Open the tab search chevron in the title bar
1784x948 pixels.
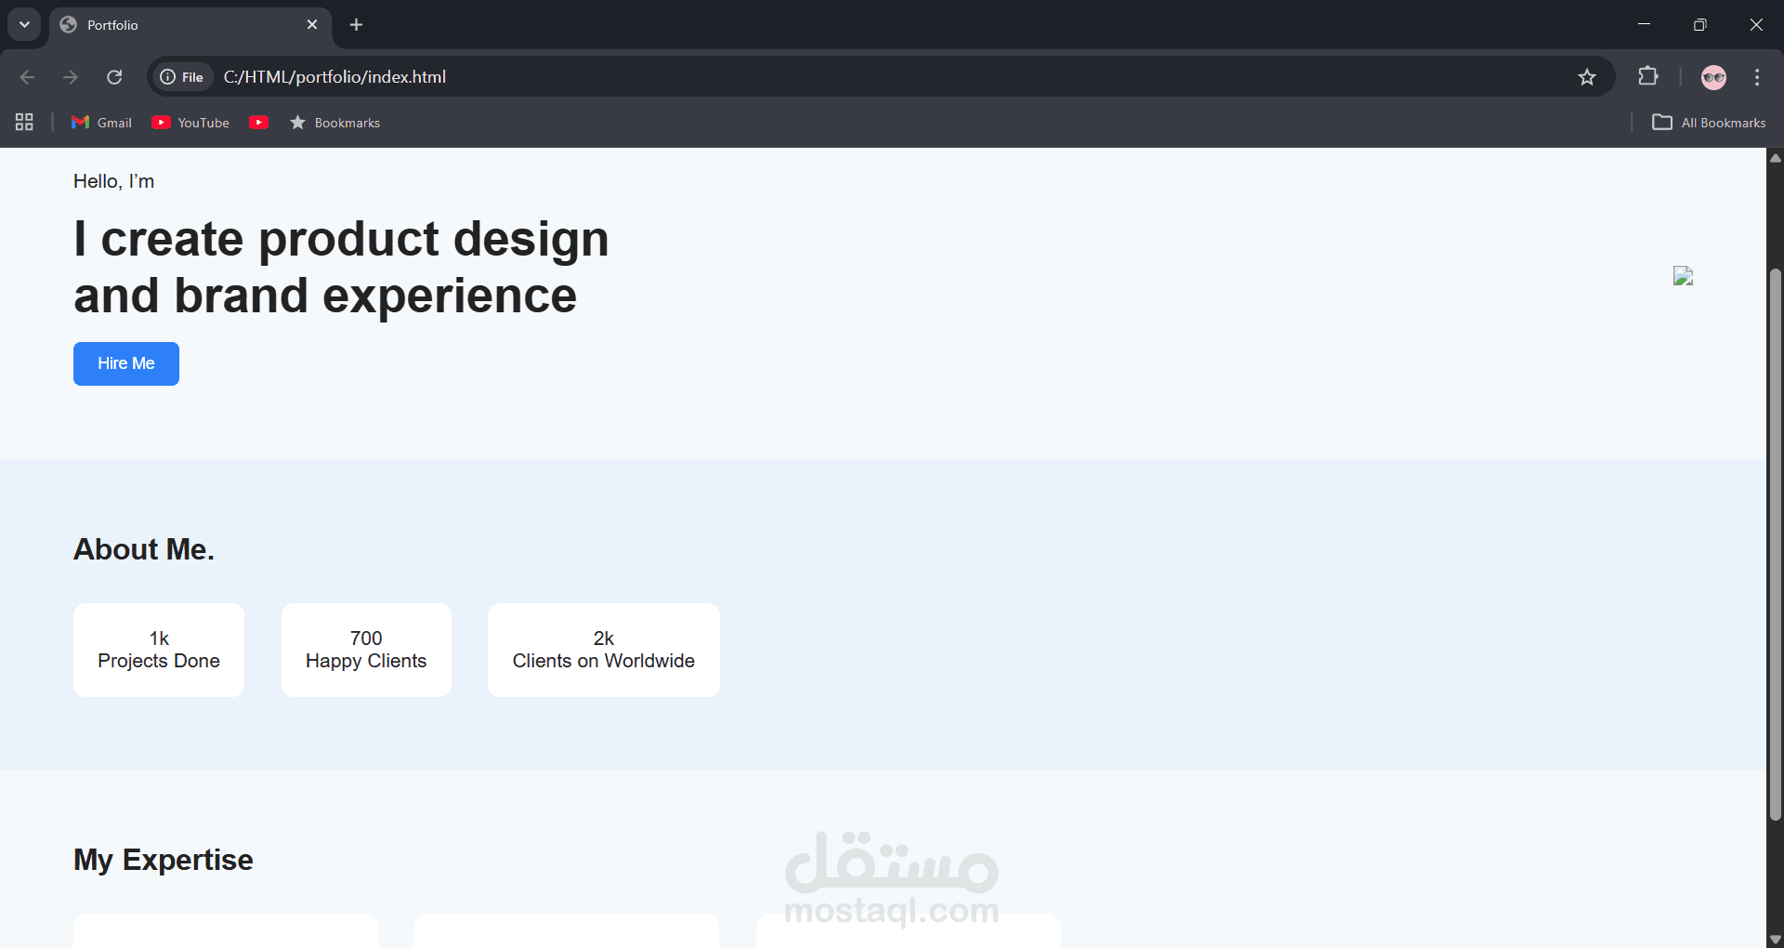click(x=24, y=24)
